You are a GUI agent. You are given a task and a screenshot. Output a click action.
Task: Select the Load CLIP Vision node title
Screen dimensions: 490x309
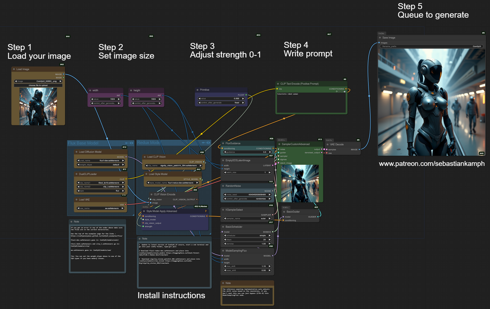point(159,157)
